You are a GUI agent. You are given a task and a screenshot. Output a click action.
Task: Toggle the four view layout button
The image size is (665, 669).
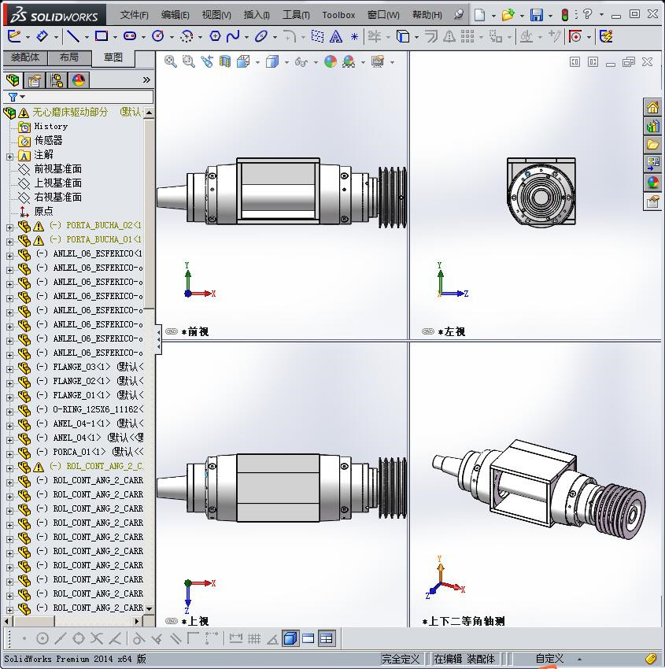click(x=326, y=638)
